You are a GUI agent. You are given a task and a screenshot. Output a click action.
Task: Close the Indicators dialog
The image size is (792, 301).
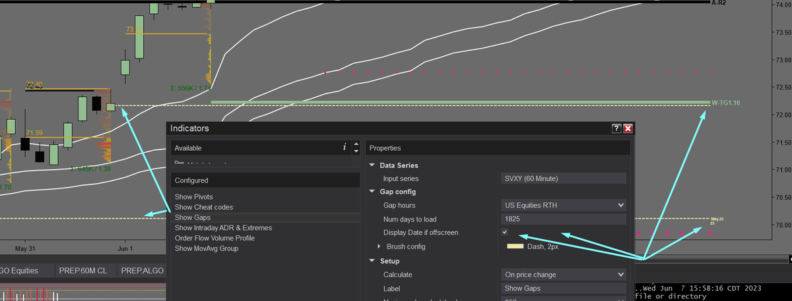point(628,128)
